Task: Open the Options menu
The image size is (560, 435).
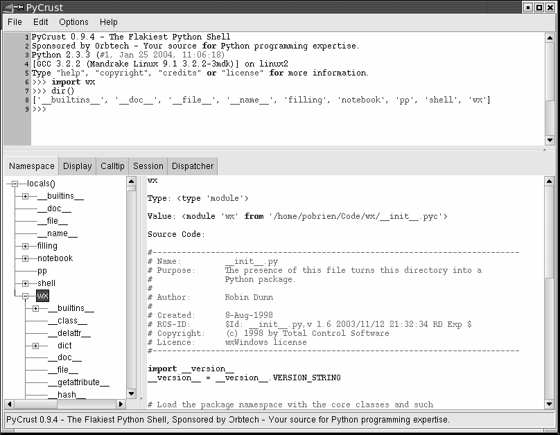Action: (73, 22)
